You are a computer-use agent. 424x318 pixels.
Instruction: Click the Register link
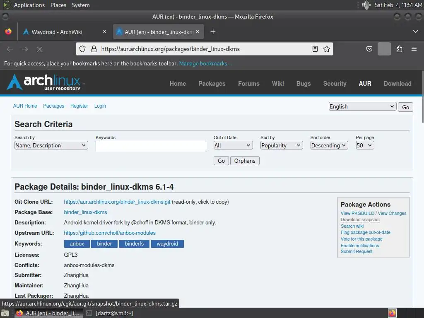(x=79, y=106)
